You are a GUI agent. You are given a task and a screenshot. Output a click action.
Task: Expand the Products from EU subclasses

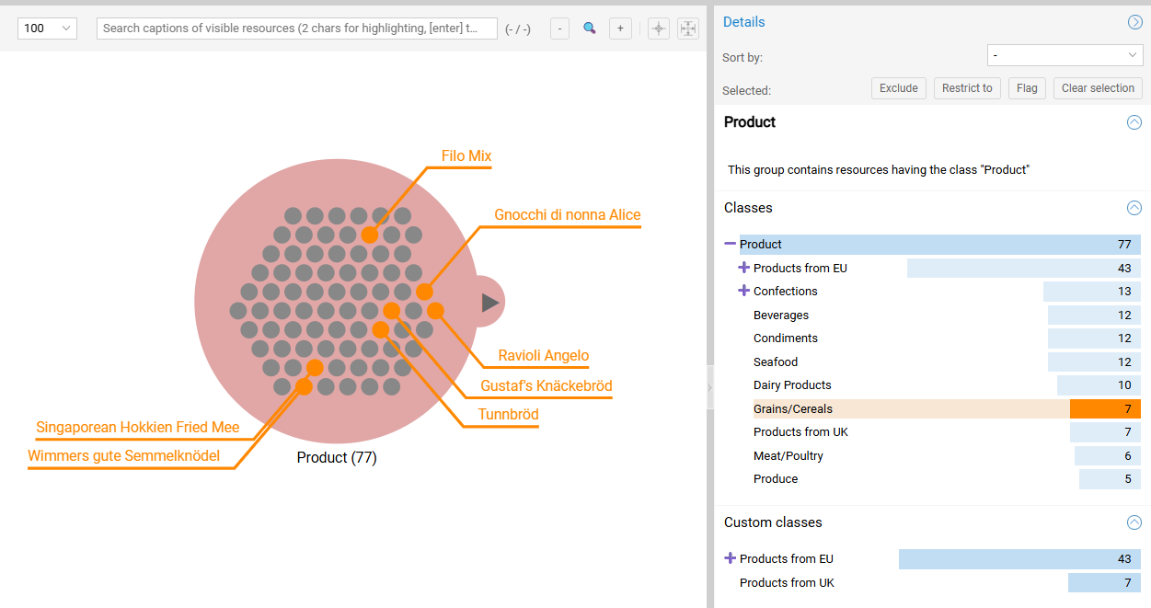[742, 268]
